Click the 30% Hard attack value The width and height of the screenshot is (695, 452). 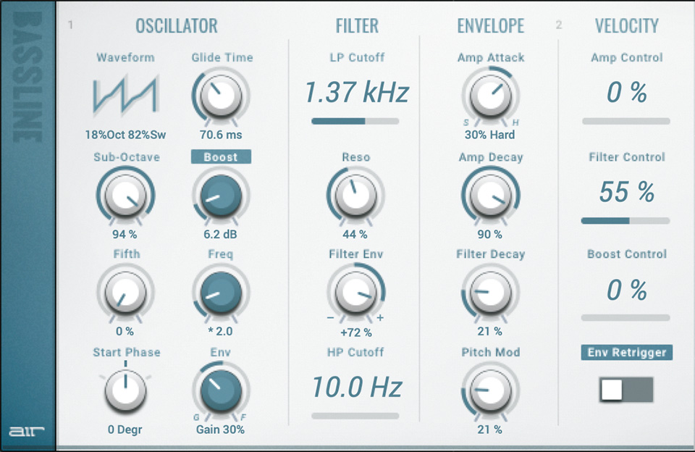click(490, 135)
